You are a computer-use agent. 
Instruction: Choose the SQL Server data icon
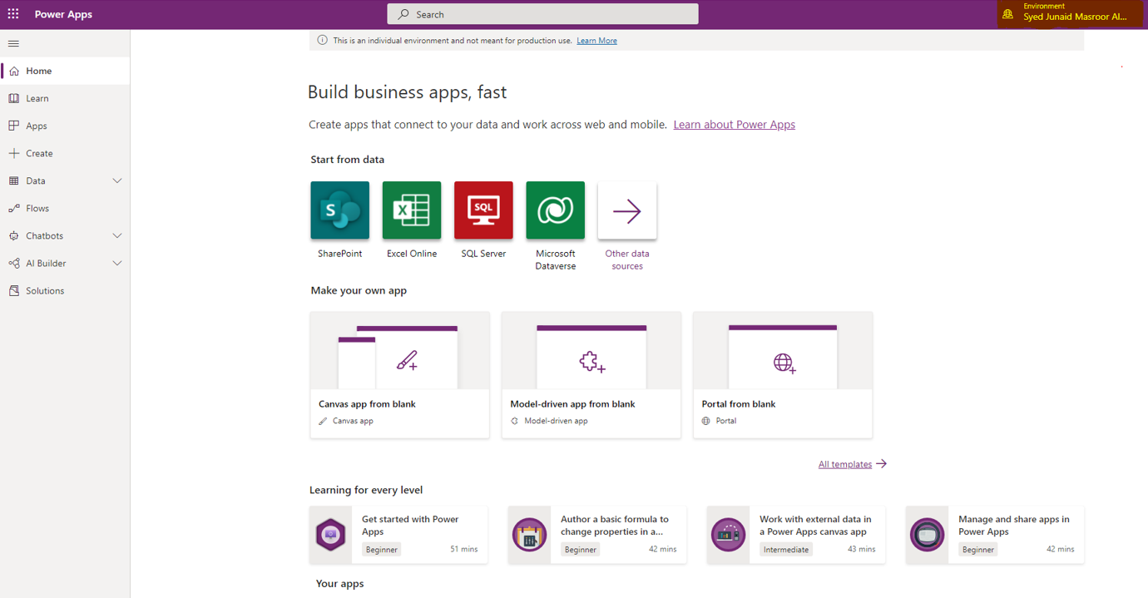[x=483, y=210]
